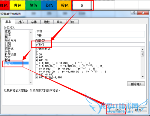The image size is (150, 116).
Task: Choose format 0 from type list
Action: coord(37,52)
